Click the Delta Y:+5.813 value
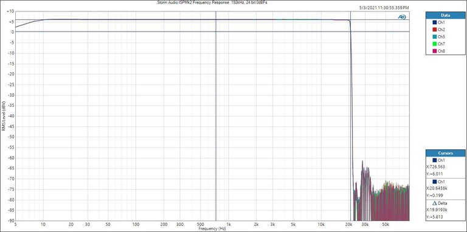 pyautogui.click(x=435, y=217)
